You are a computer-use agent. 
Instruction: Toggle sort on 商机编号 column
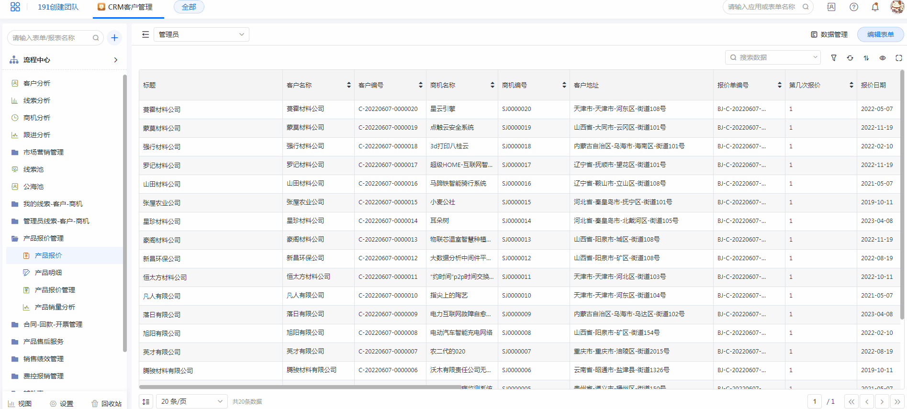tap(564, 85)
